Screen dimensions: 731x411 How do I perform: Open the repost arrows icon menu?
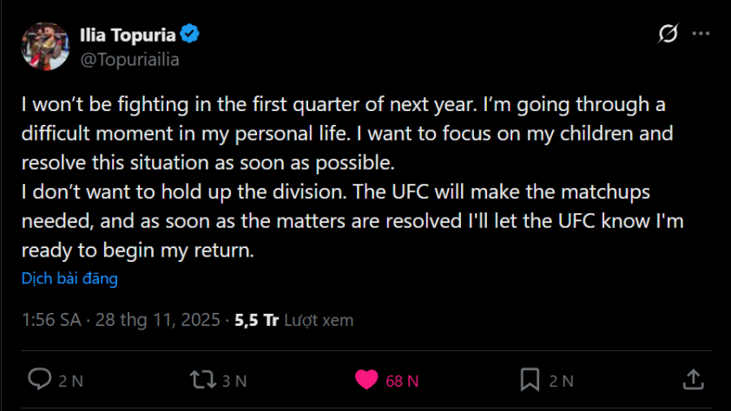pyautogui.click(x=201, y=380)
